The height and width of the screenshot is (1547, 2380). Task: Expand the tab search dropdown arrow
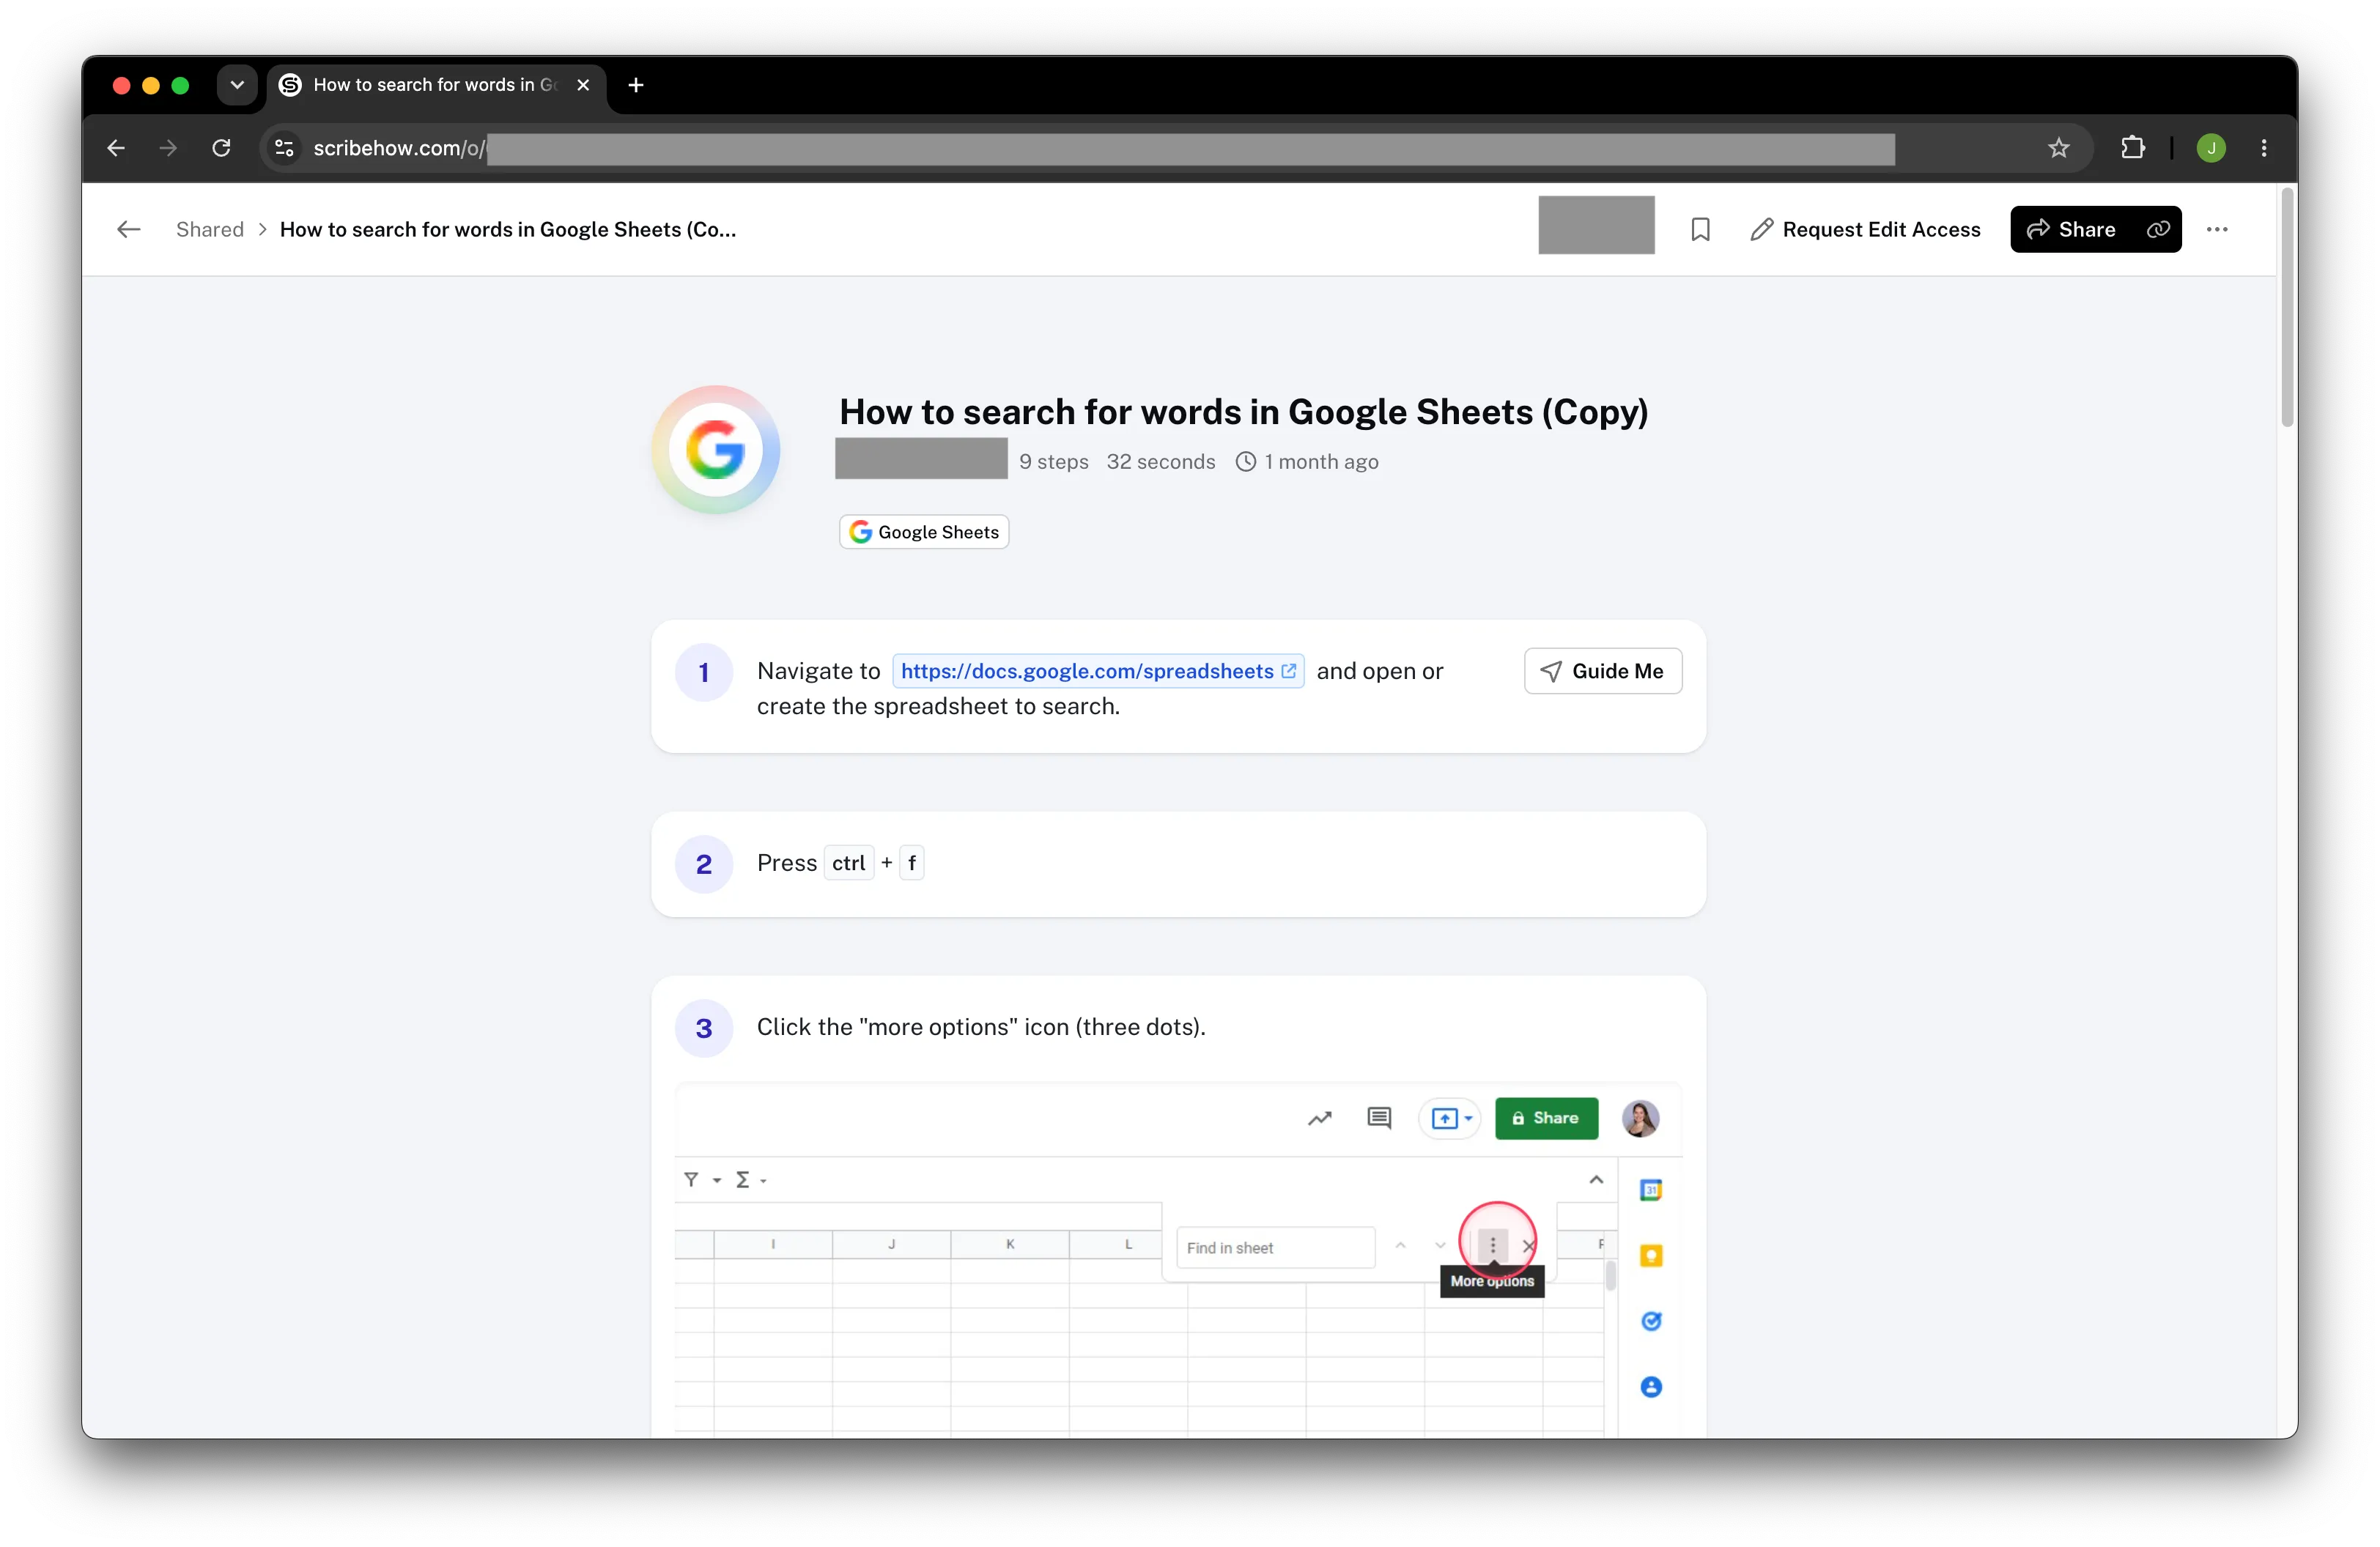point(237,85)
